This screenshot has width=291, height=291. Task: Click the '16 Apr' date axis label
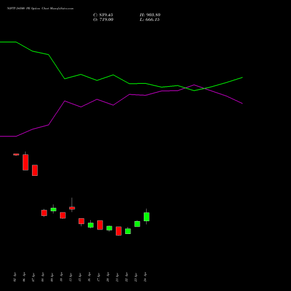(89, 277)
